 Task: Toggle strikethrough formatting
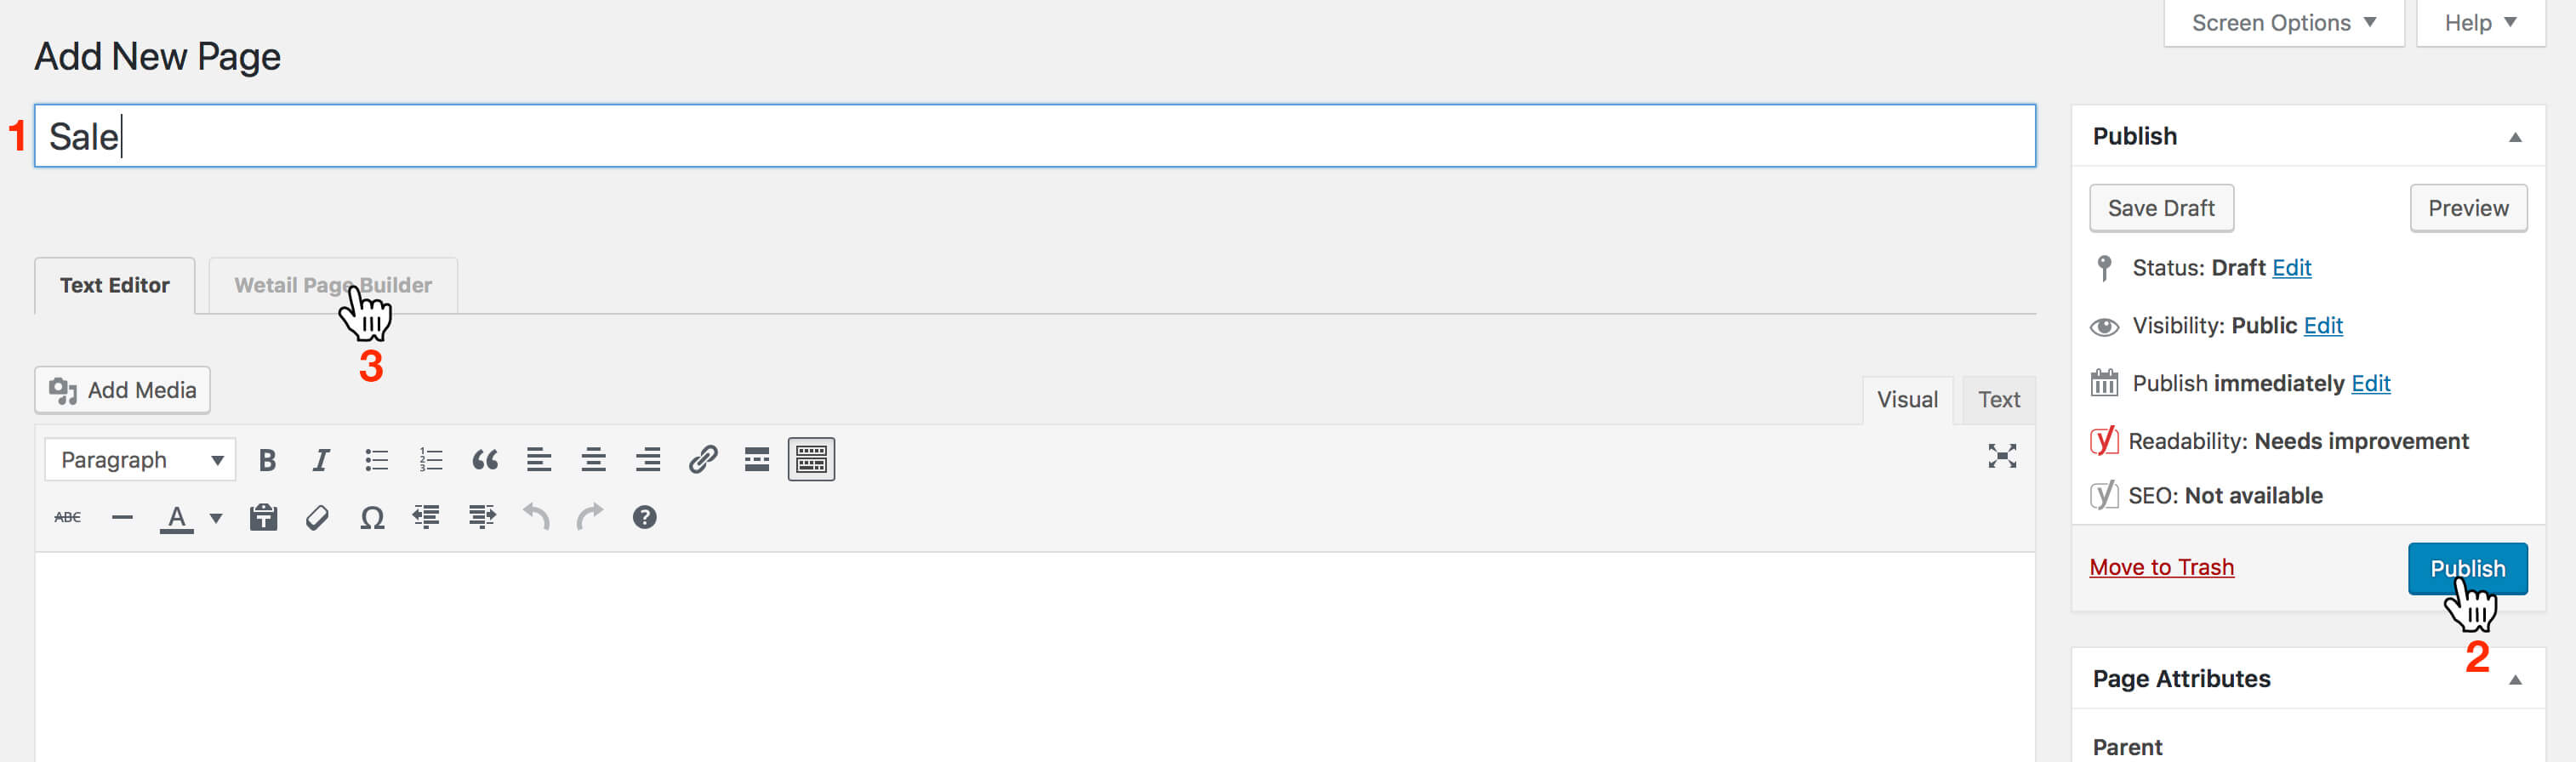pos(68,518)
